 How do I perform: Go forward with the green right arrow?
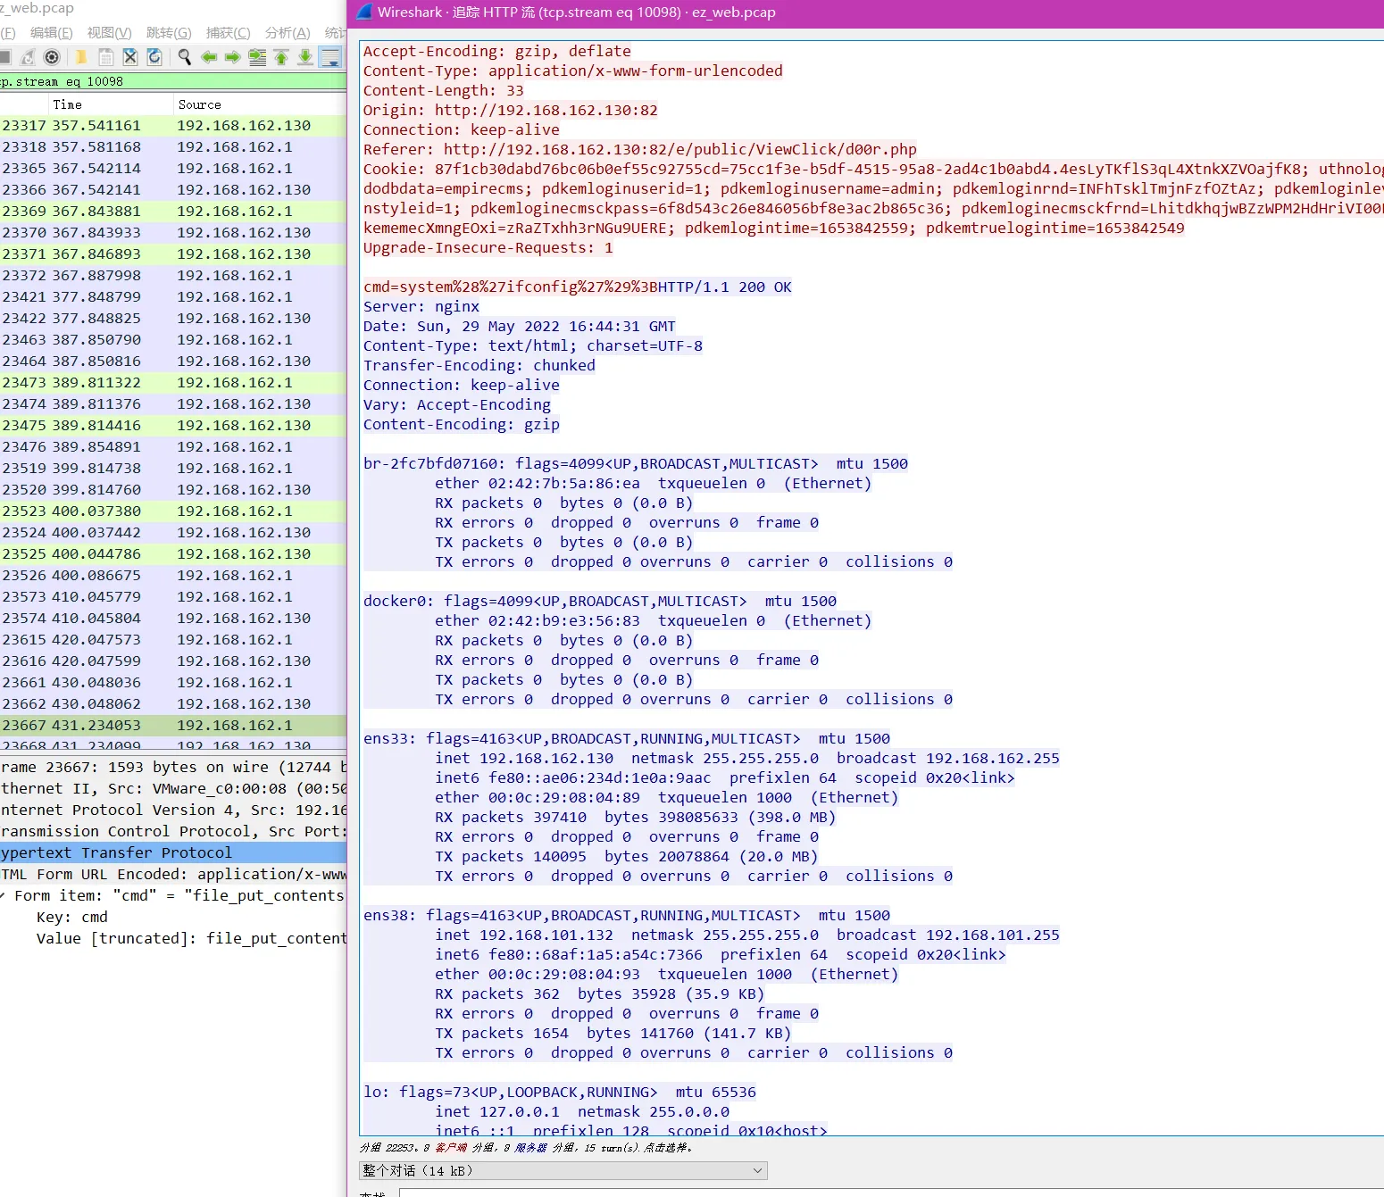pyautogui.click(x=233, y=57)
